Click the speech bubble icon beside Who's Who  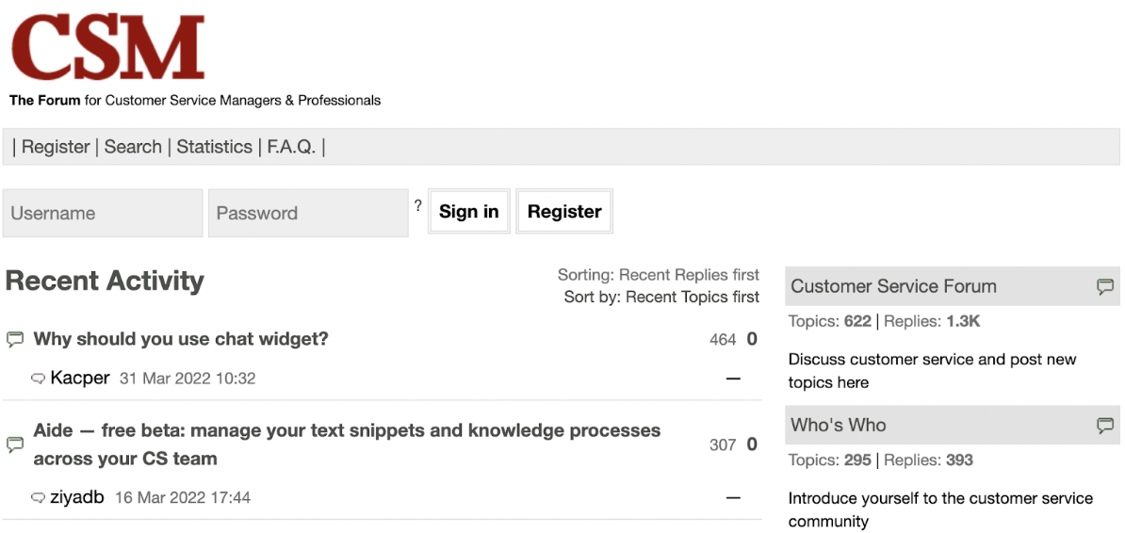coord(1105,426)
